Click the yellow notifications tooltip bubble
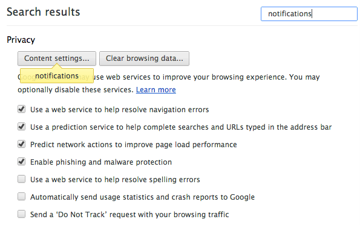This screenshot has width=360, height=225. (x=57, y=75)
